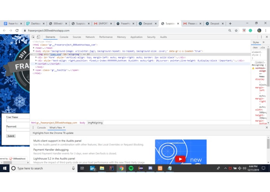Click the address bar URL
The width and height of the screenshot is (270, 192).
click(x=49, y=30)
